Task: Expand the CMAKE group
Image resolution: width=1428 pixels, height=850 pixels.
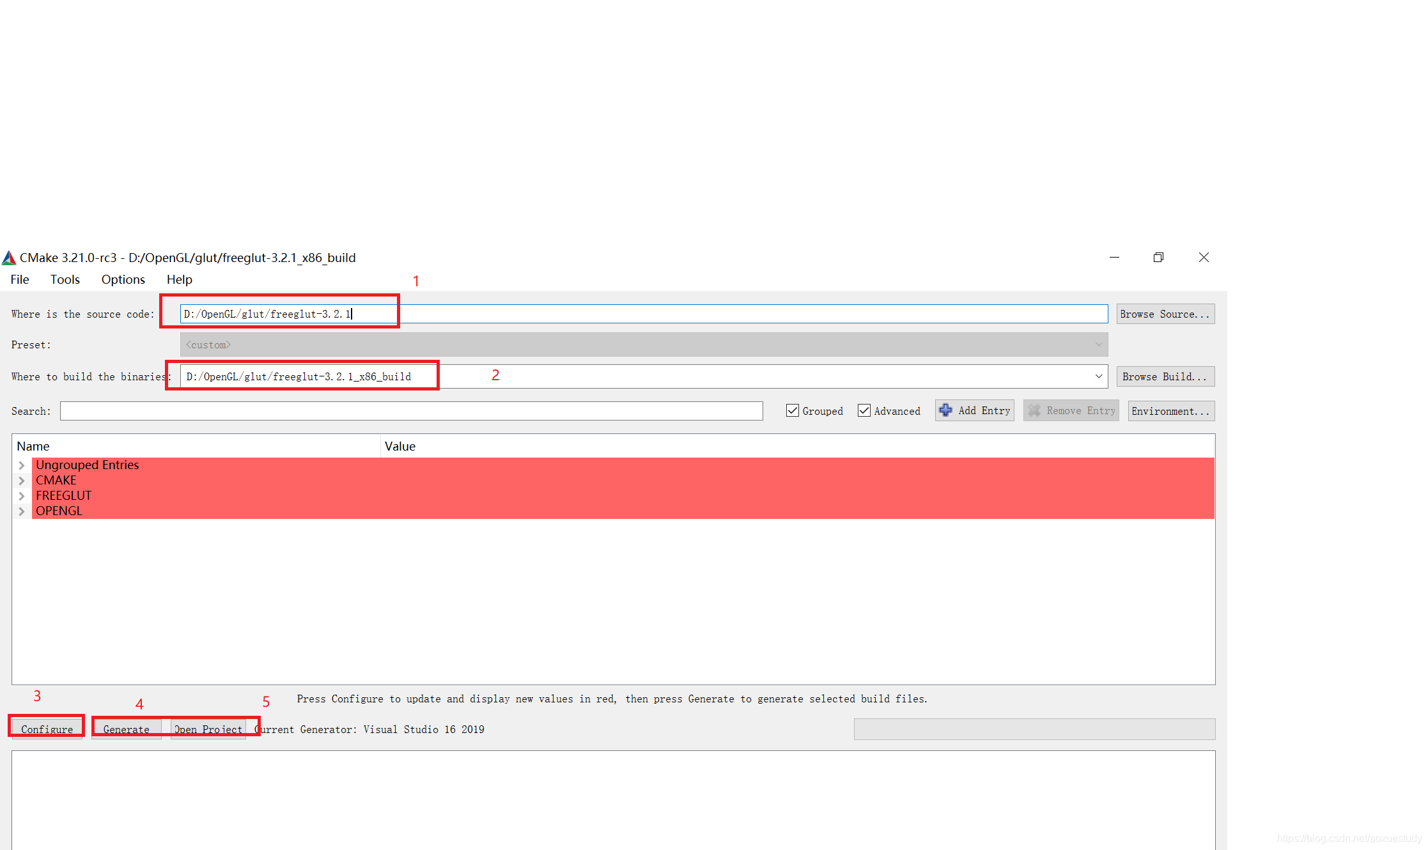Action: click(22, 481)
